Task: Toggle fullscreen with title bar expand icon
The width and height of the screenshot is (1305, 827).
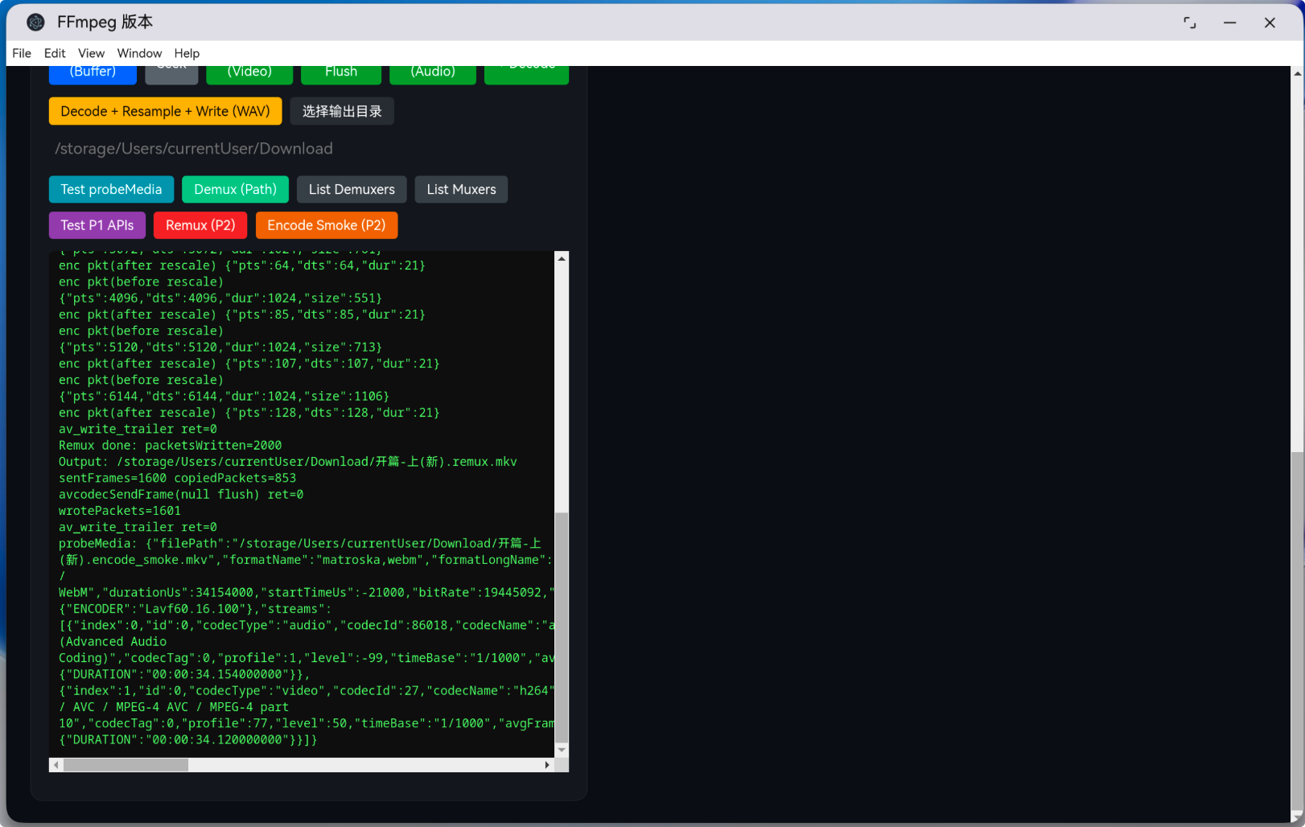Action: [x=1190, y=23]
